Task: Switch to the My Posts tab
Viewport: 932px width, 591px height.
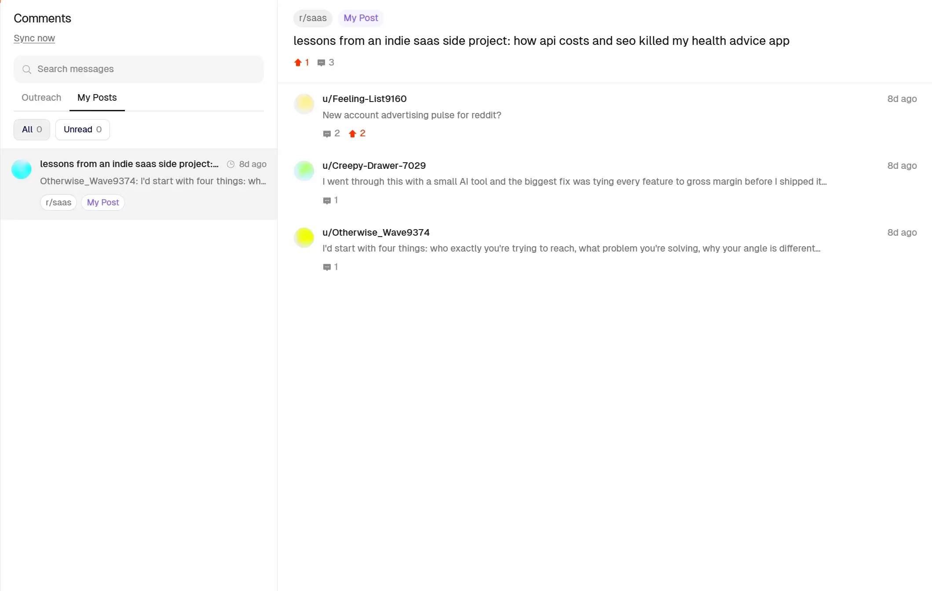Action: point(96,98)
